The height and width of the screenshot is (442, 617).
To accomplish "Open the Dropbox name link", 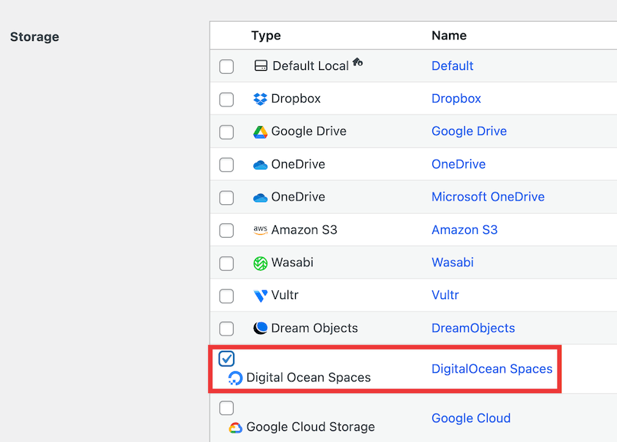I will click(x=456, y=98).
